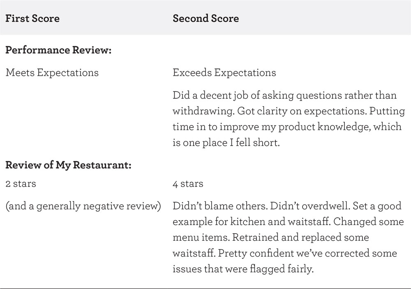Click the words 'is one place I fell short'
This screenshot has width=411, height=289.
click(x=226, y=143)
